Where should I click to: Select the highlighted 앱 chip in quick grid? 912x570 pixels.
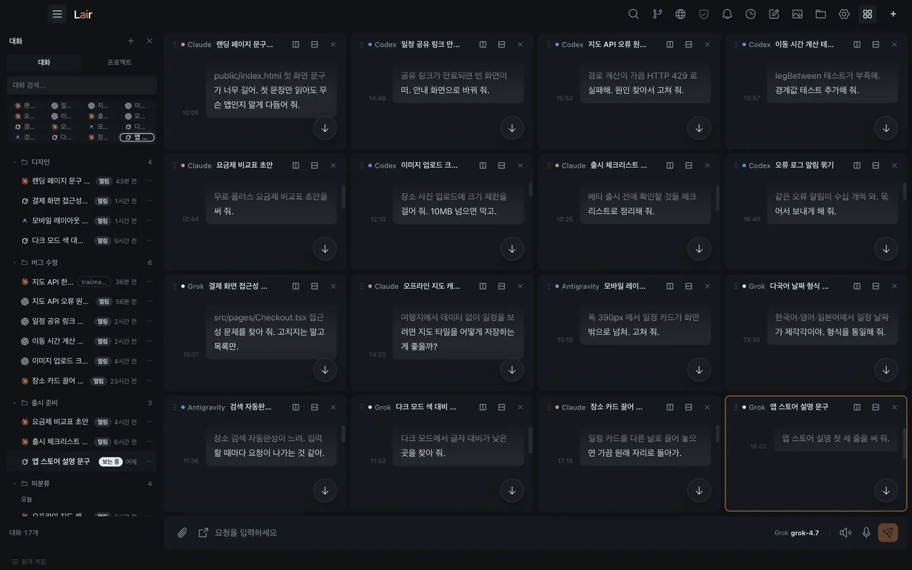tap(137, 137)
